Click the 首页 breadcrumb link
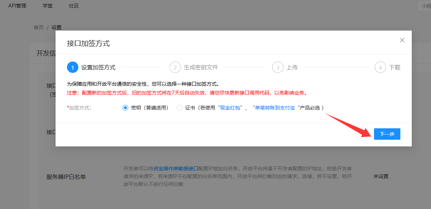Image resolution: width=431 pixels, height=209 pixels. [38, 27]
